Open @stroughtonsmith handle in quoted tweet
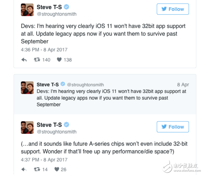The height and width of the screenshot is (175, 203). 86,85
